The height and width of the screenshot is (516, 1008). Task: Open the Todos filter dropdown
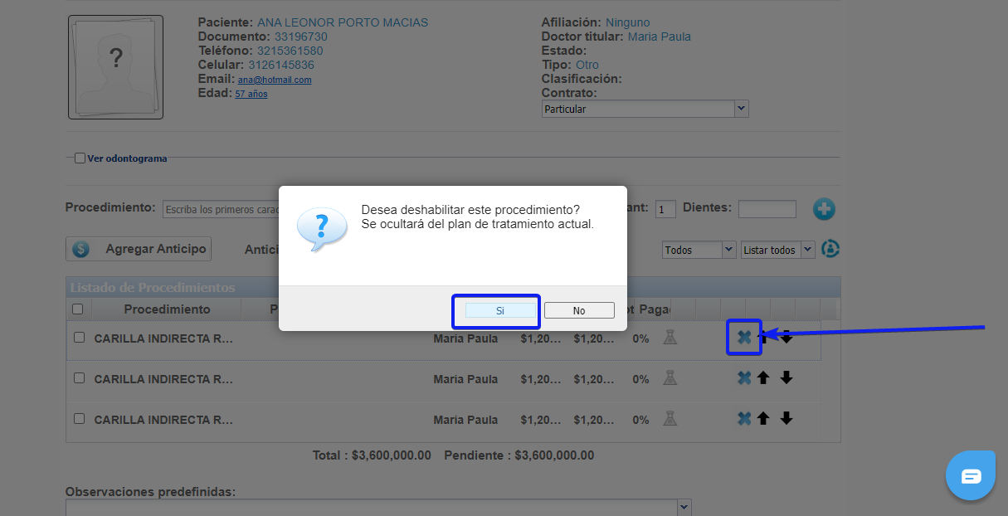pyautogui.click(x=699, y=250)
